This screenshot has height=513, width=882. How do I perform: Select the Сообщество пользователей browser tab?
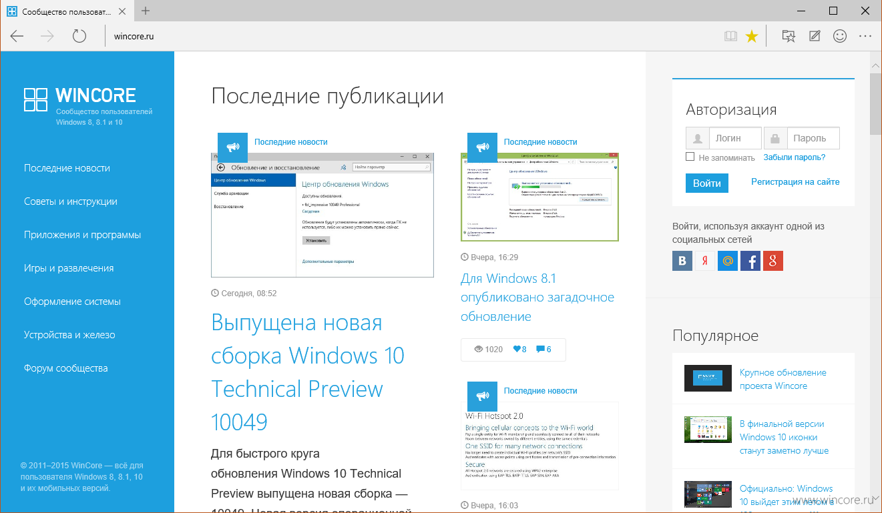(67, 11)
